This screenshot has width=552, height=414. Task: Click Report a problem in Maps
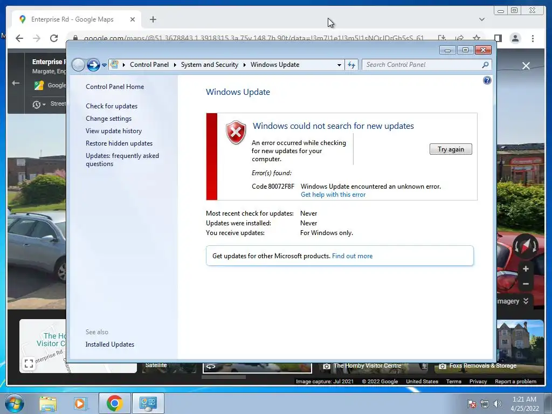(x=515, y=381)
